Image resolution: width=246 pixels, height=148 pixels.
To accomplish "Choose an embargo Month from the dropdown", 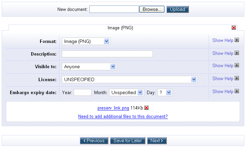I will click(127, 92).
